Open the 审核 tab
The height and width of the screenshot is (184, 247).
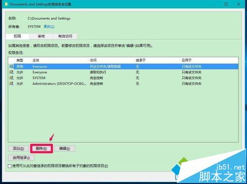(41, 36)
